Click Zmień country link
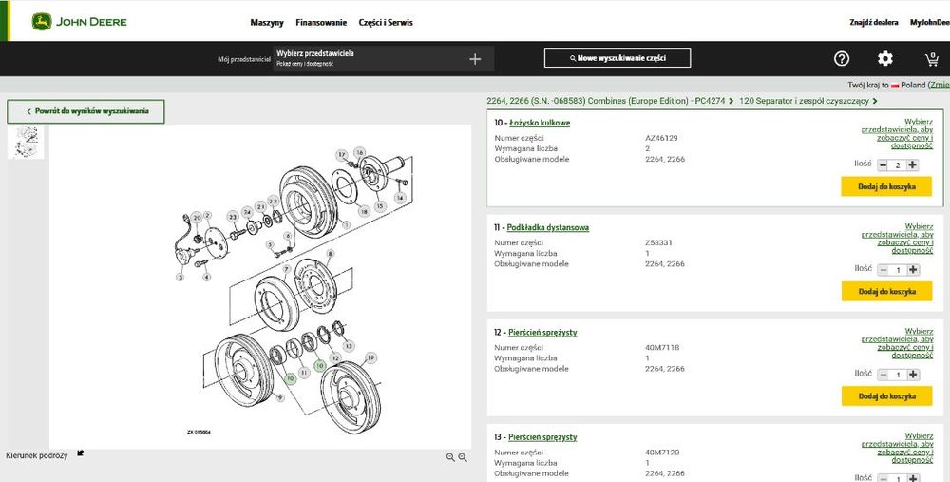Viewport: 950px width, 482px height. [x=940, y=85]
